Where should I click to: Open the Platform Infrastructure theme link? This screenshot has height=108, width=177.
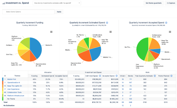pos(16,96)
